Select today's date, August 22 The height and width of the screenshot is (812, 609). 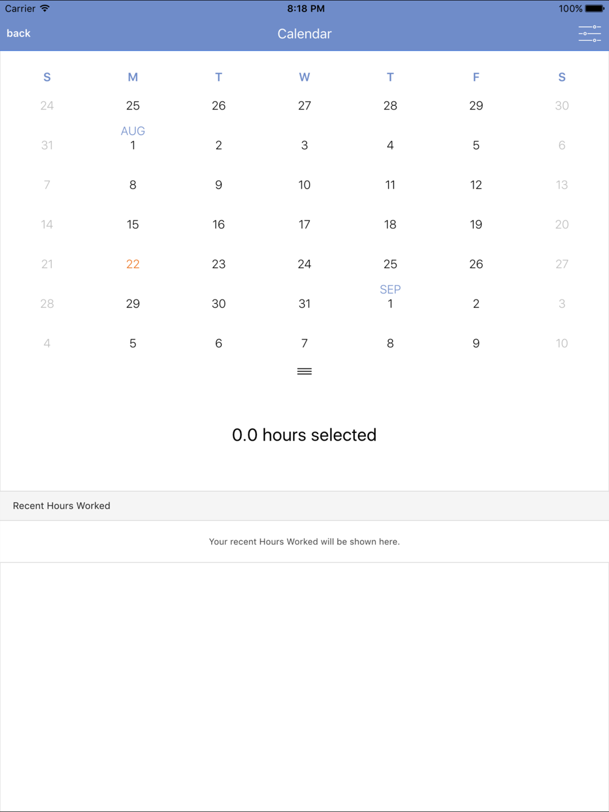pyautogui.click(x=133, y=264)
